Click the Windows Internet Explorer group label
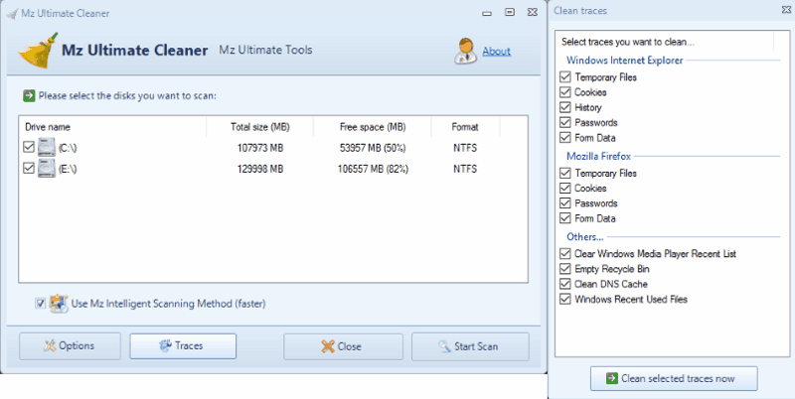 (x=625, y=61)
